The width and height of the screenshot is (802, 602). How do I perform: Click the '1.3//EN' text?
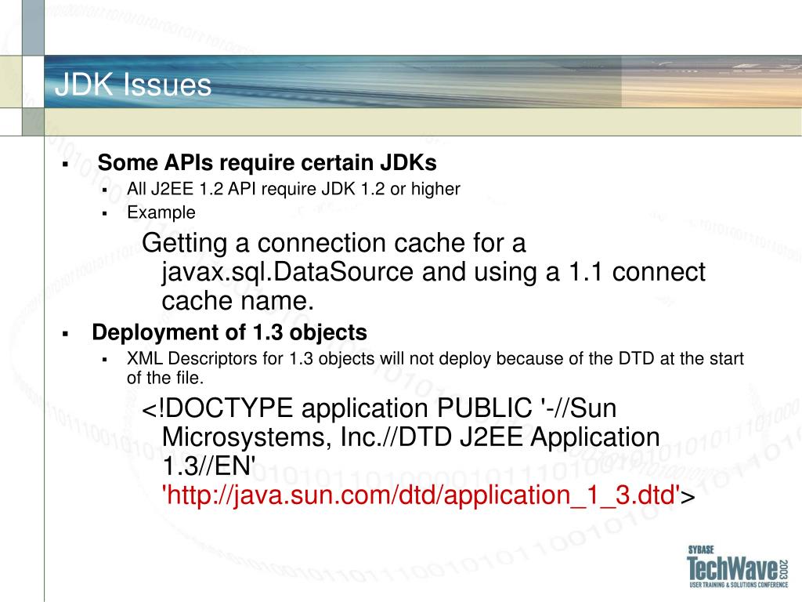pos(208,466)
